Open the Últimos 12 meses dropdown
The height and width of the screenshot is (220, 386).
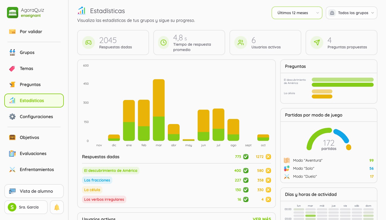297,13
